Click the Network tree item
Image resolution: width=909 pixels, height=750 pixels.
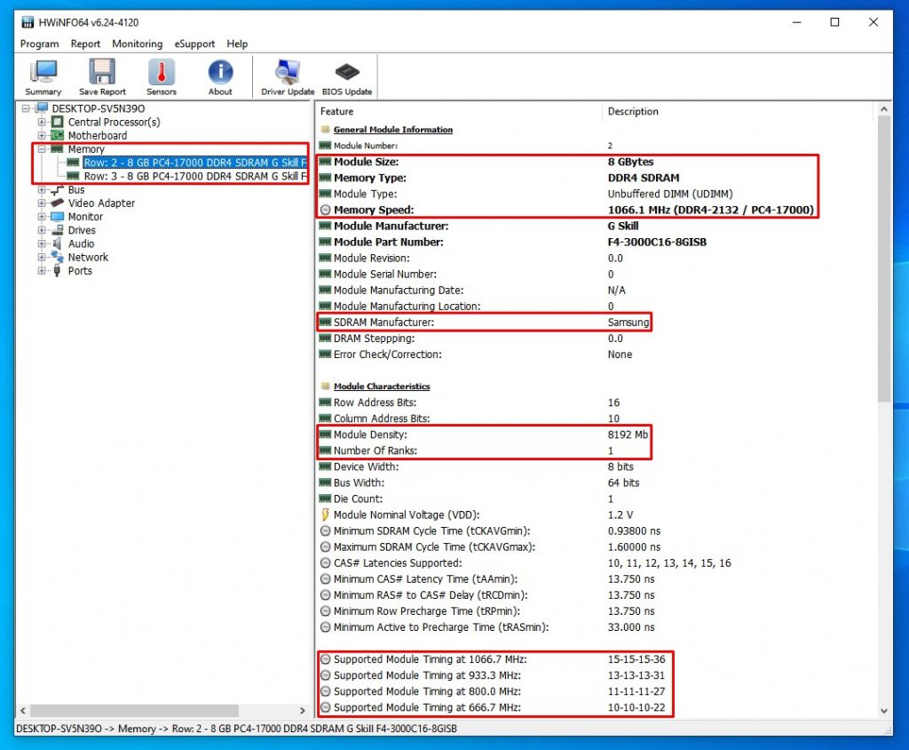[88, 258]
